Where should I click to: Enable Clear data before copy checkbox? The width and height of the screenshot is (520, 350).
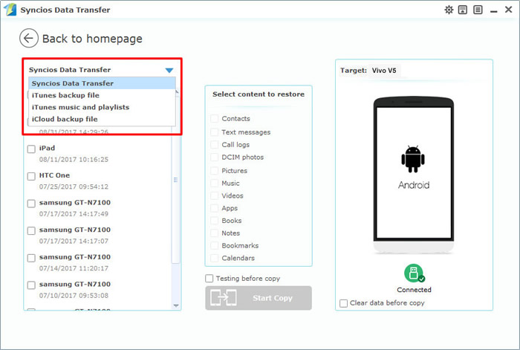(343, 303)
